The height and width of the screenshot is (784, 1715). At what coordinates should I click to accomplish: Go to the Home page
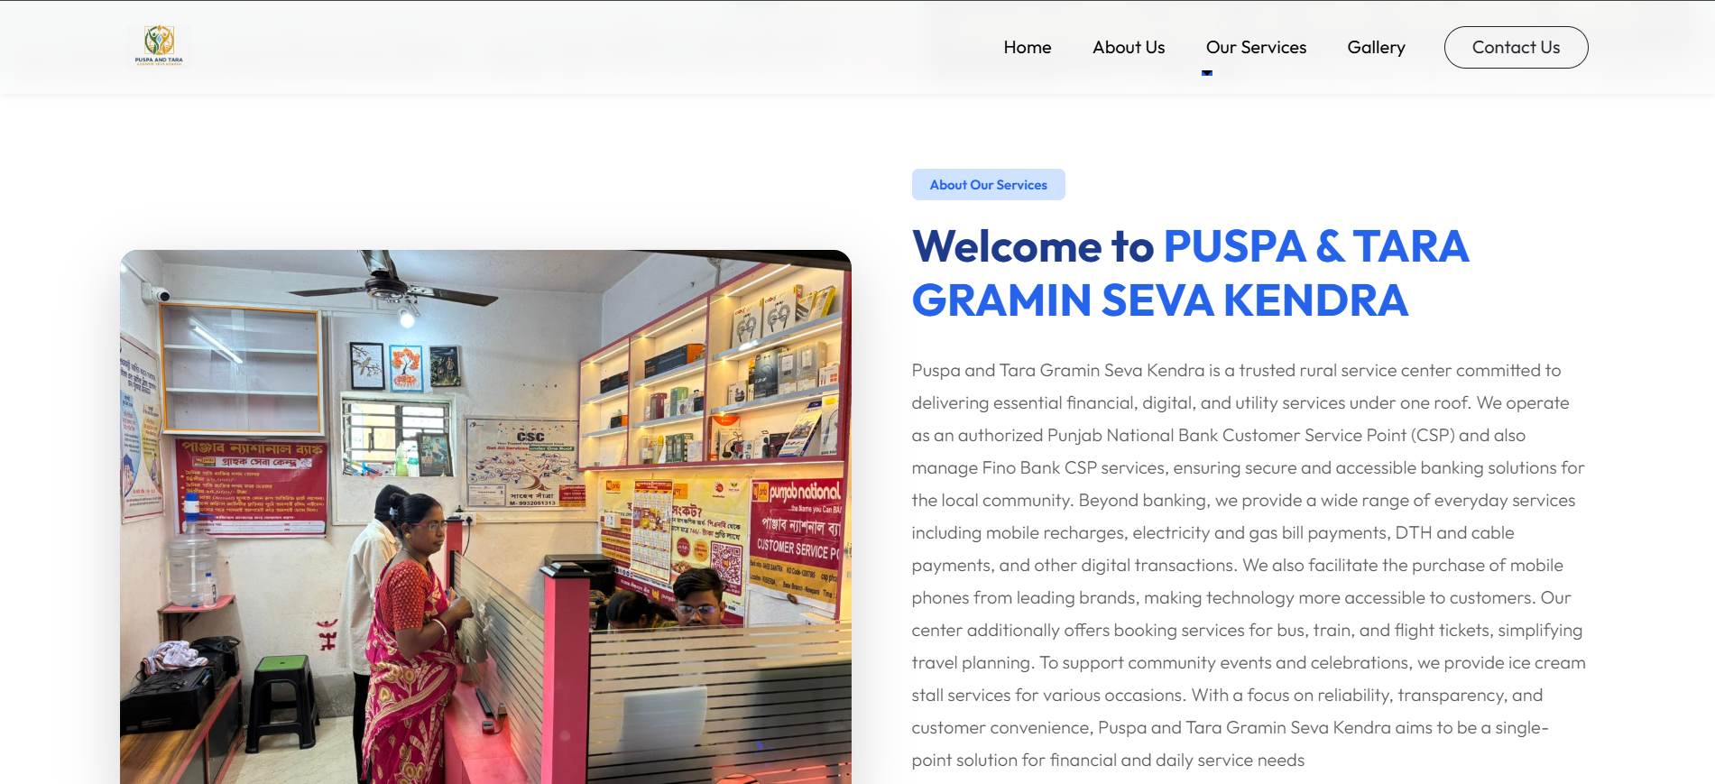tap(1027, 48)
